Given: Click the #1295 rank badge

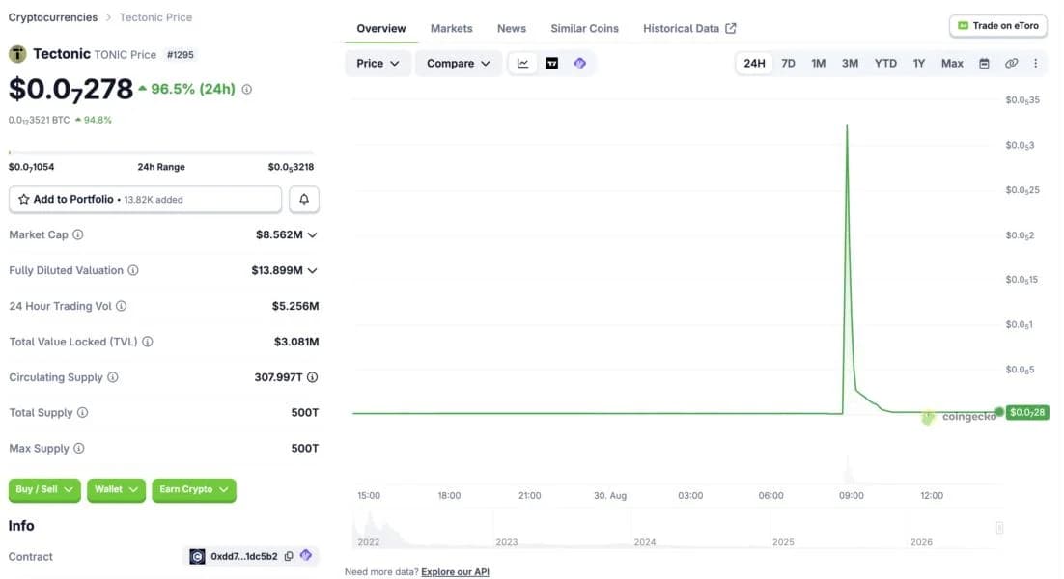Looking at the screenshot, I should [180, 54].
